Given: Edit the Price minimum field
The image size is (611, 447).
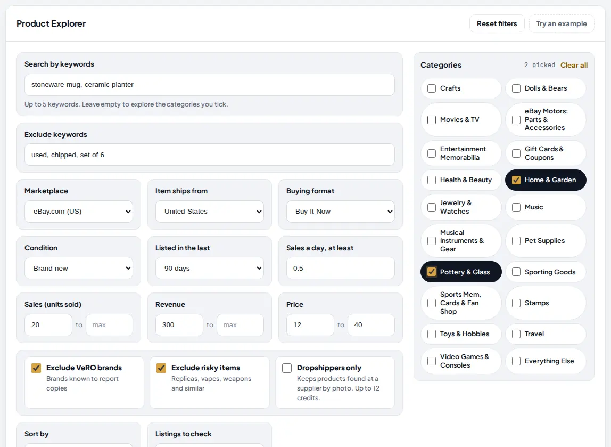Looking at the screenshot, I should point(310,325).
